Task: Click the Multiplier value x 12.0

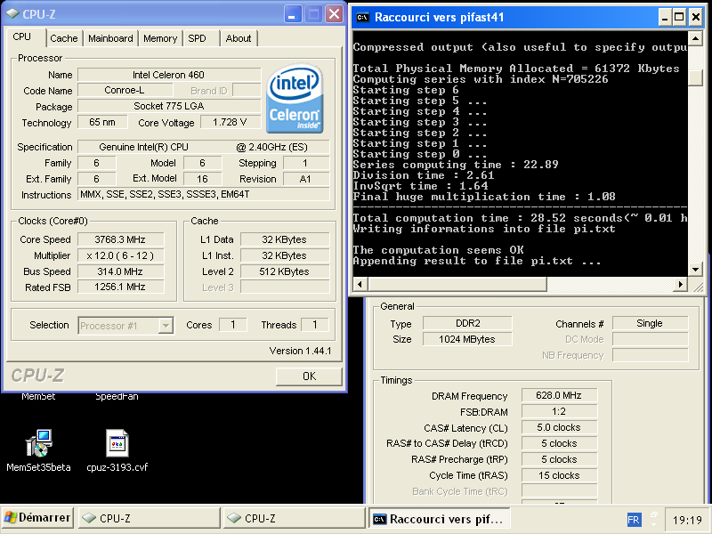Action: point(120,255)
